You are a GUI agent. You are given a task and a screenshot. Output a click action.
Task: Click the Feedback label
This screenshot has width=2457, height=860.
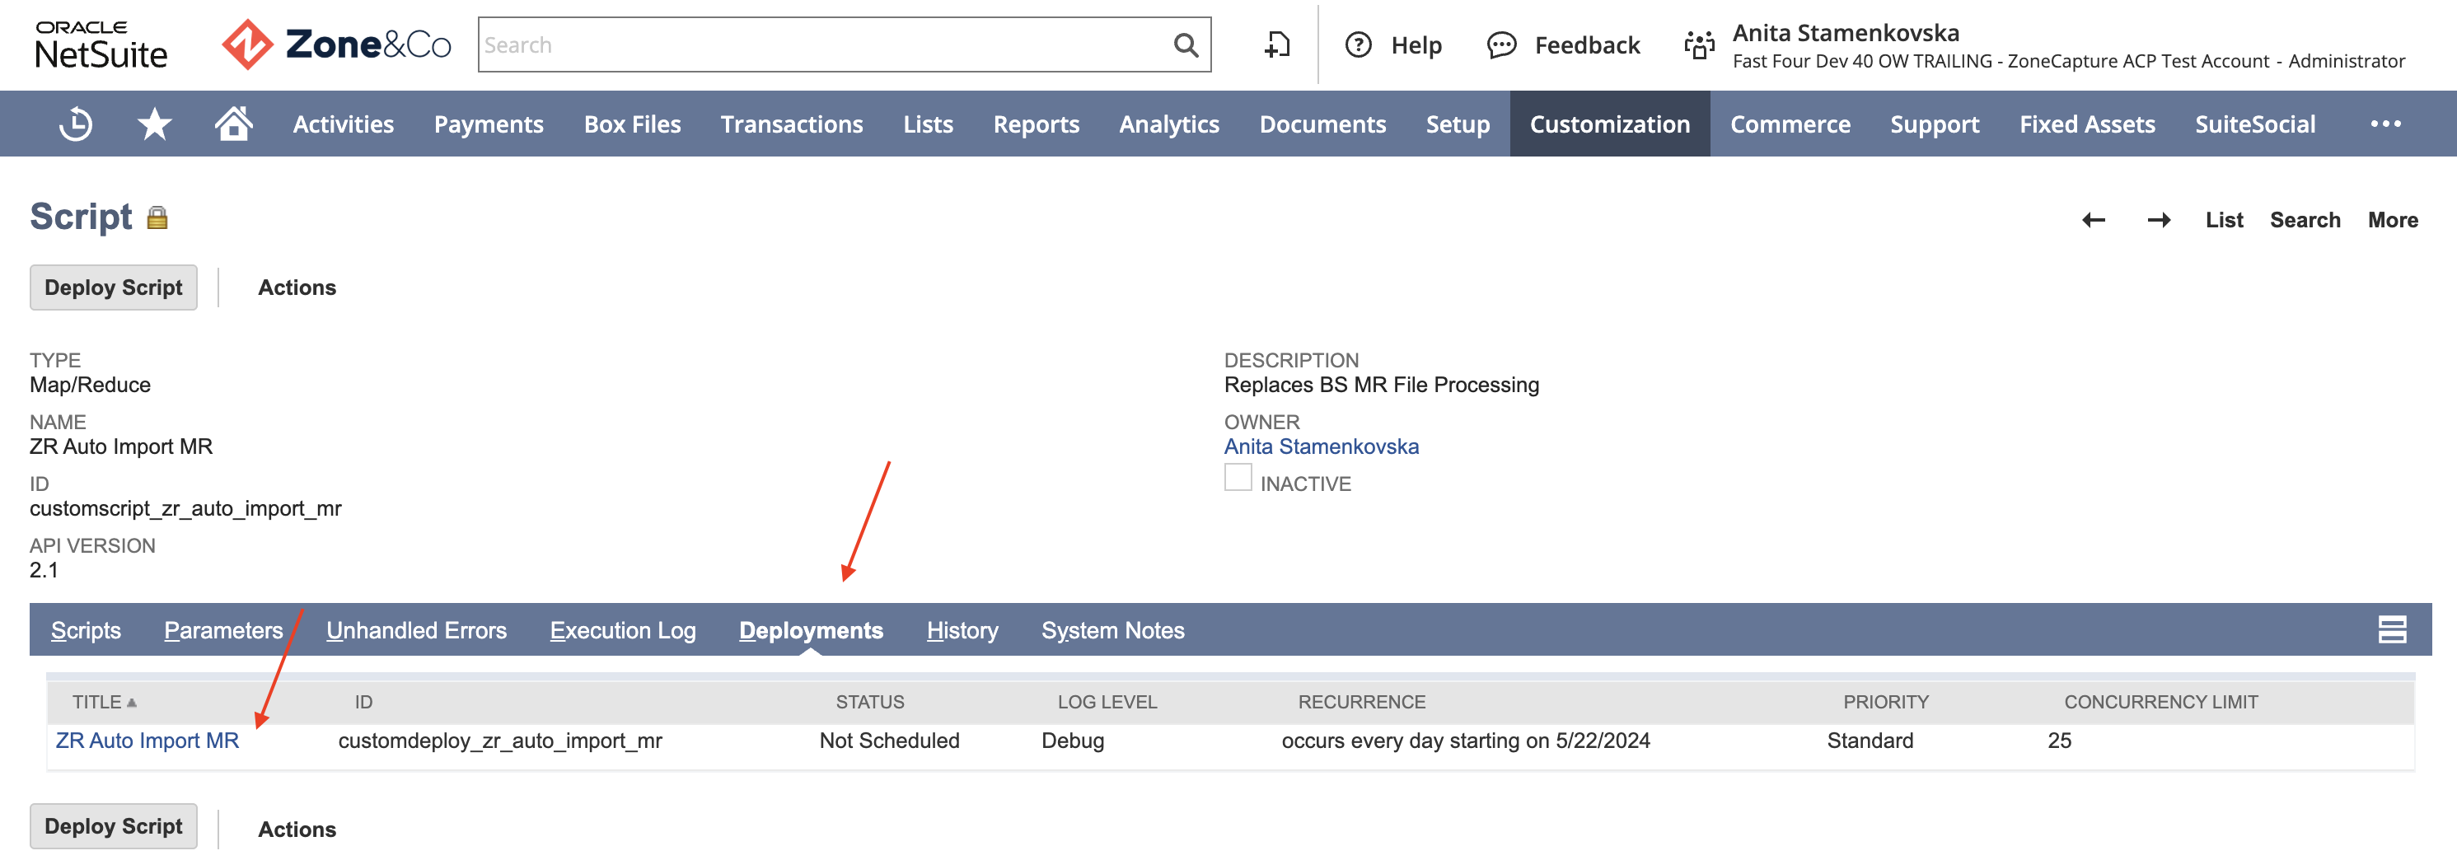[x=1587, y=44]
